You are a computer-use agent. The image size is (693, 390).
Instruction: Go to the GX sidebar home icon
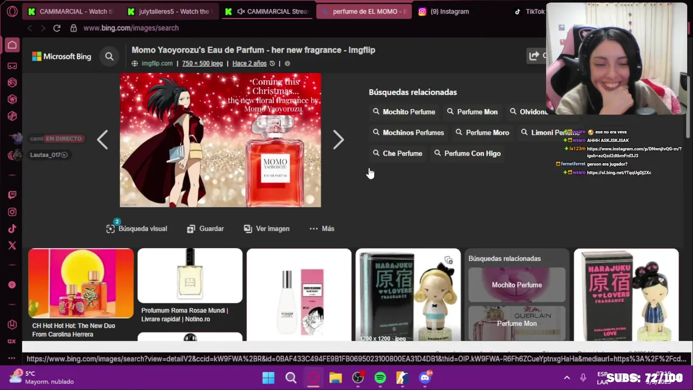coord(12,45)
